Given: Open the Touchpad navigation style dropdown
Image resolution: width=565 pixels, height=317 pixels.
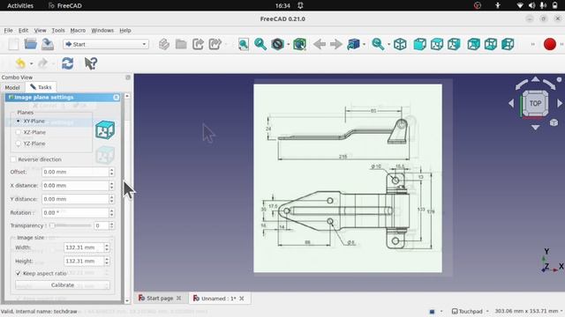Looking at the screenshot, I should pos(470,311).
